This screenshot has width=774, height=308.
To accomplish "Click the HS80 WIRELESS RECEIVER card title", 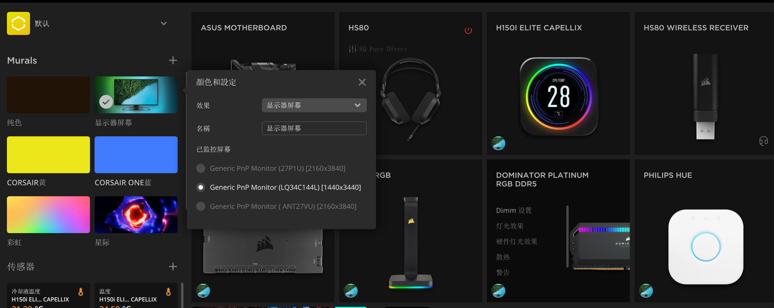I will pyautogui.click(x=696, y=28).
